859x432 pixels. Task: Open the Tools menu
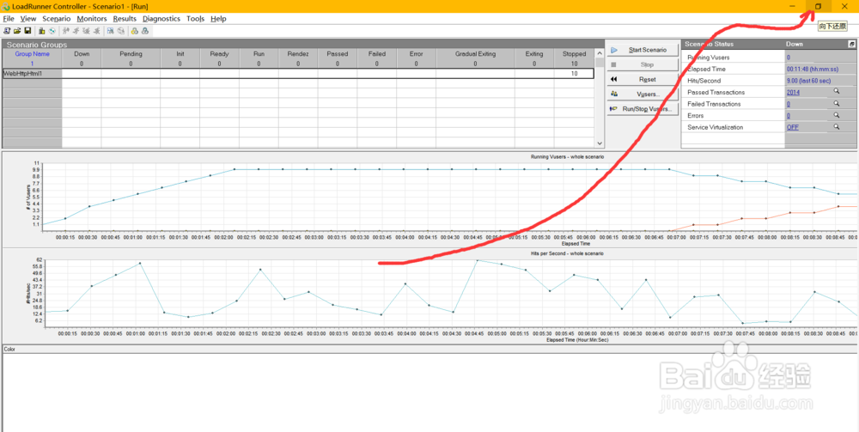point(195,19)
